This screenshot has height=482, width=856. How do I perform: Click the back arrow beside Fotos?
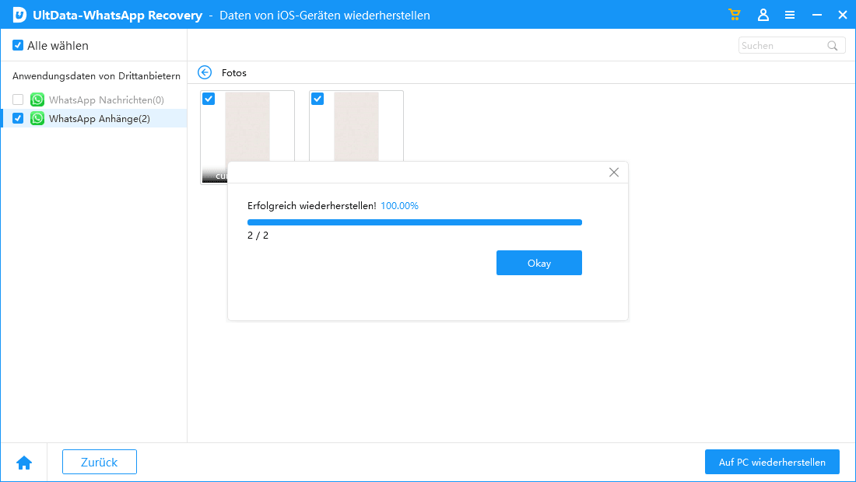click(x=205, y=72)
